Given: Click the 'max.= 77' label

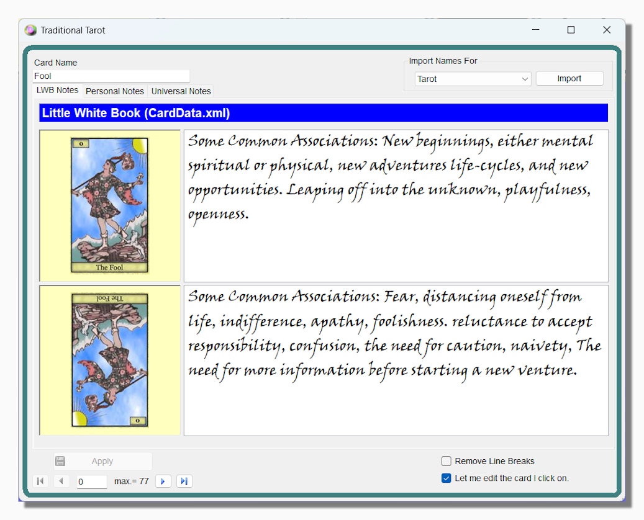Looking at the screenshot, I should click(x=132, y=481).
